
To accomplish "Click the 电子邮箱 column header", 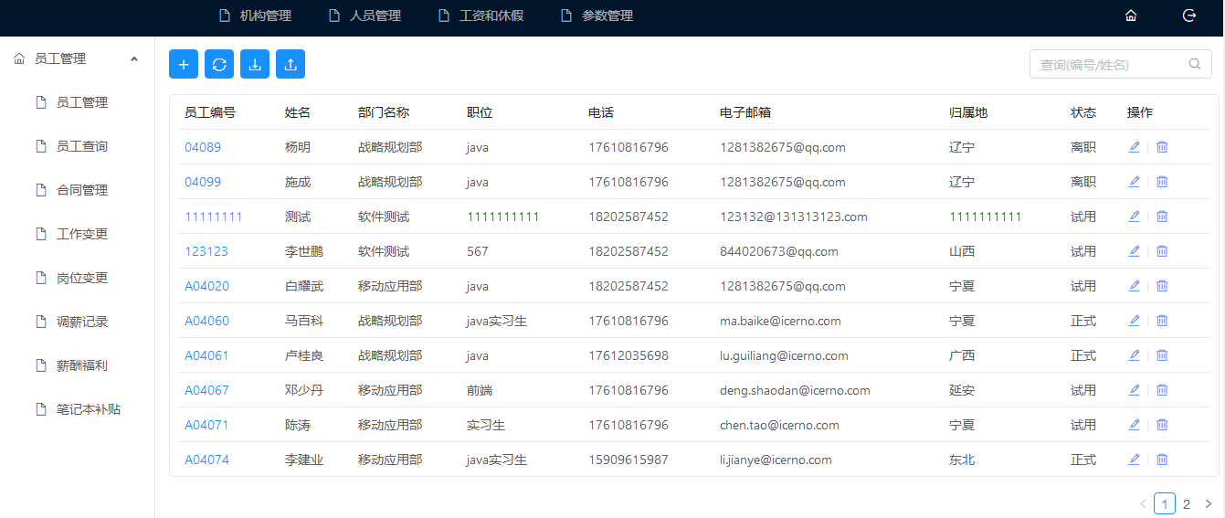I will [745, 112].
